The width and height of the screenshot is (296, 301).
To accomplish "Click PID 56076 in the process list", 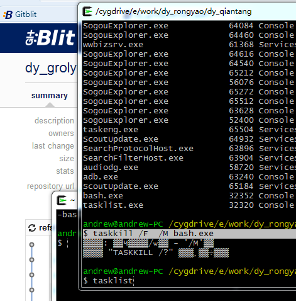I will (241, 82).
